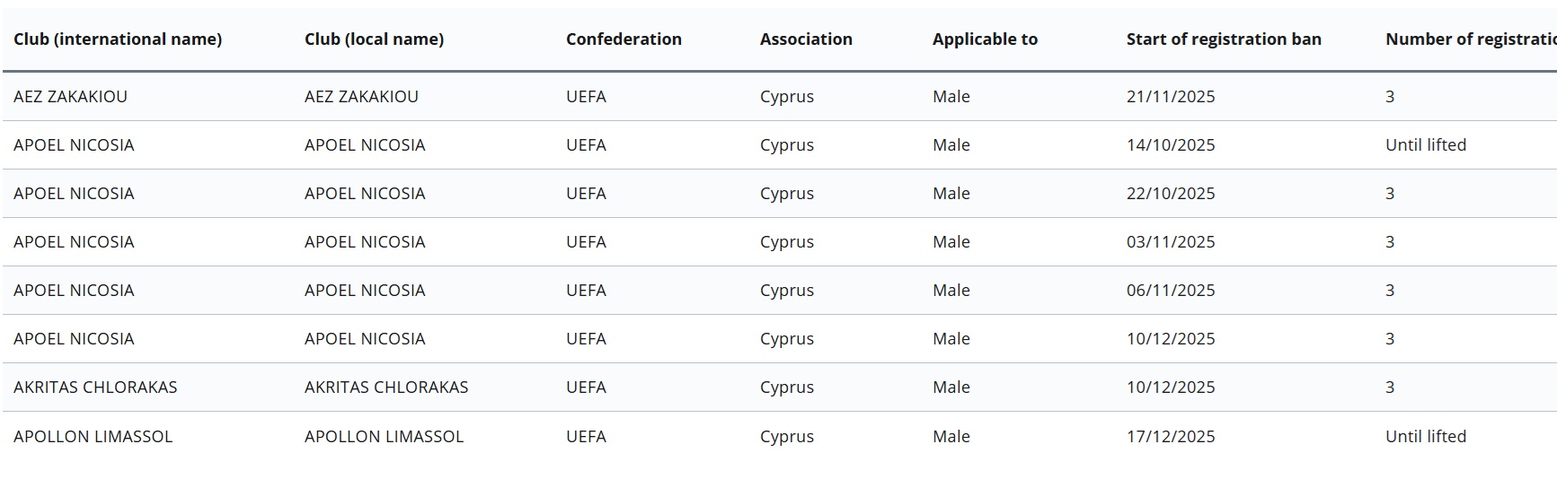Click the Association column header
1557x479 pixels.
click(x=806, y=39)
